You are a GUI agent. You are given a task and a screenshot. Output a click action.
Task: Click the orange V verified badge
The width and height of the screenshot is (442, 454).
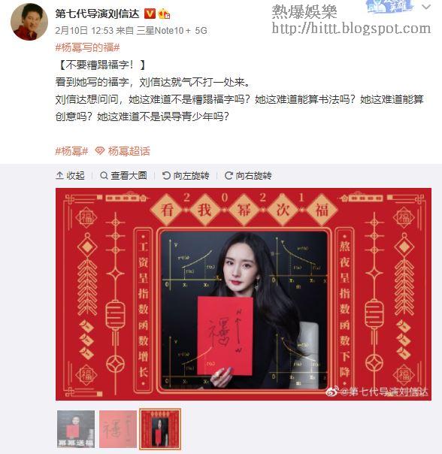150,14
